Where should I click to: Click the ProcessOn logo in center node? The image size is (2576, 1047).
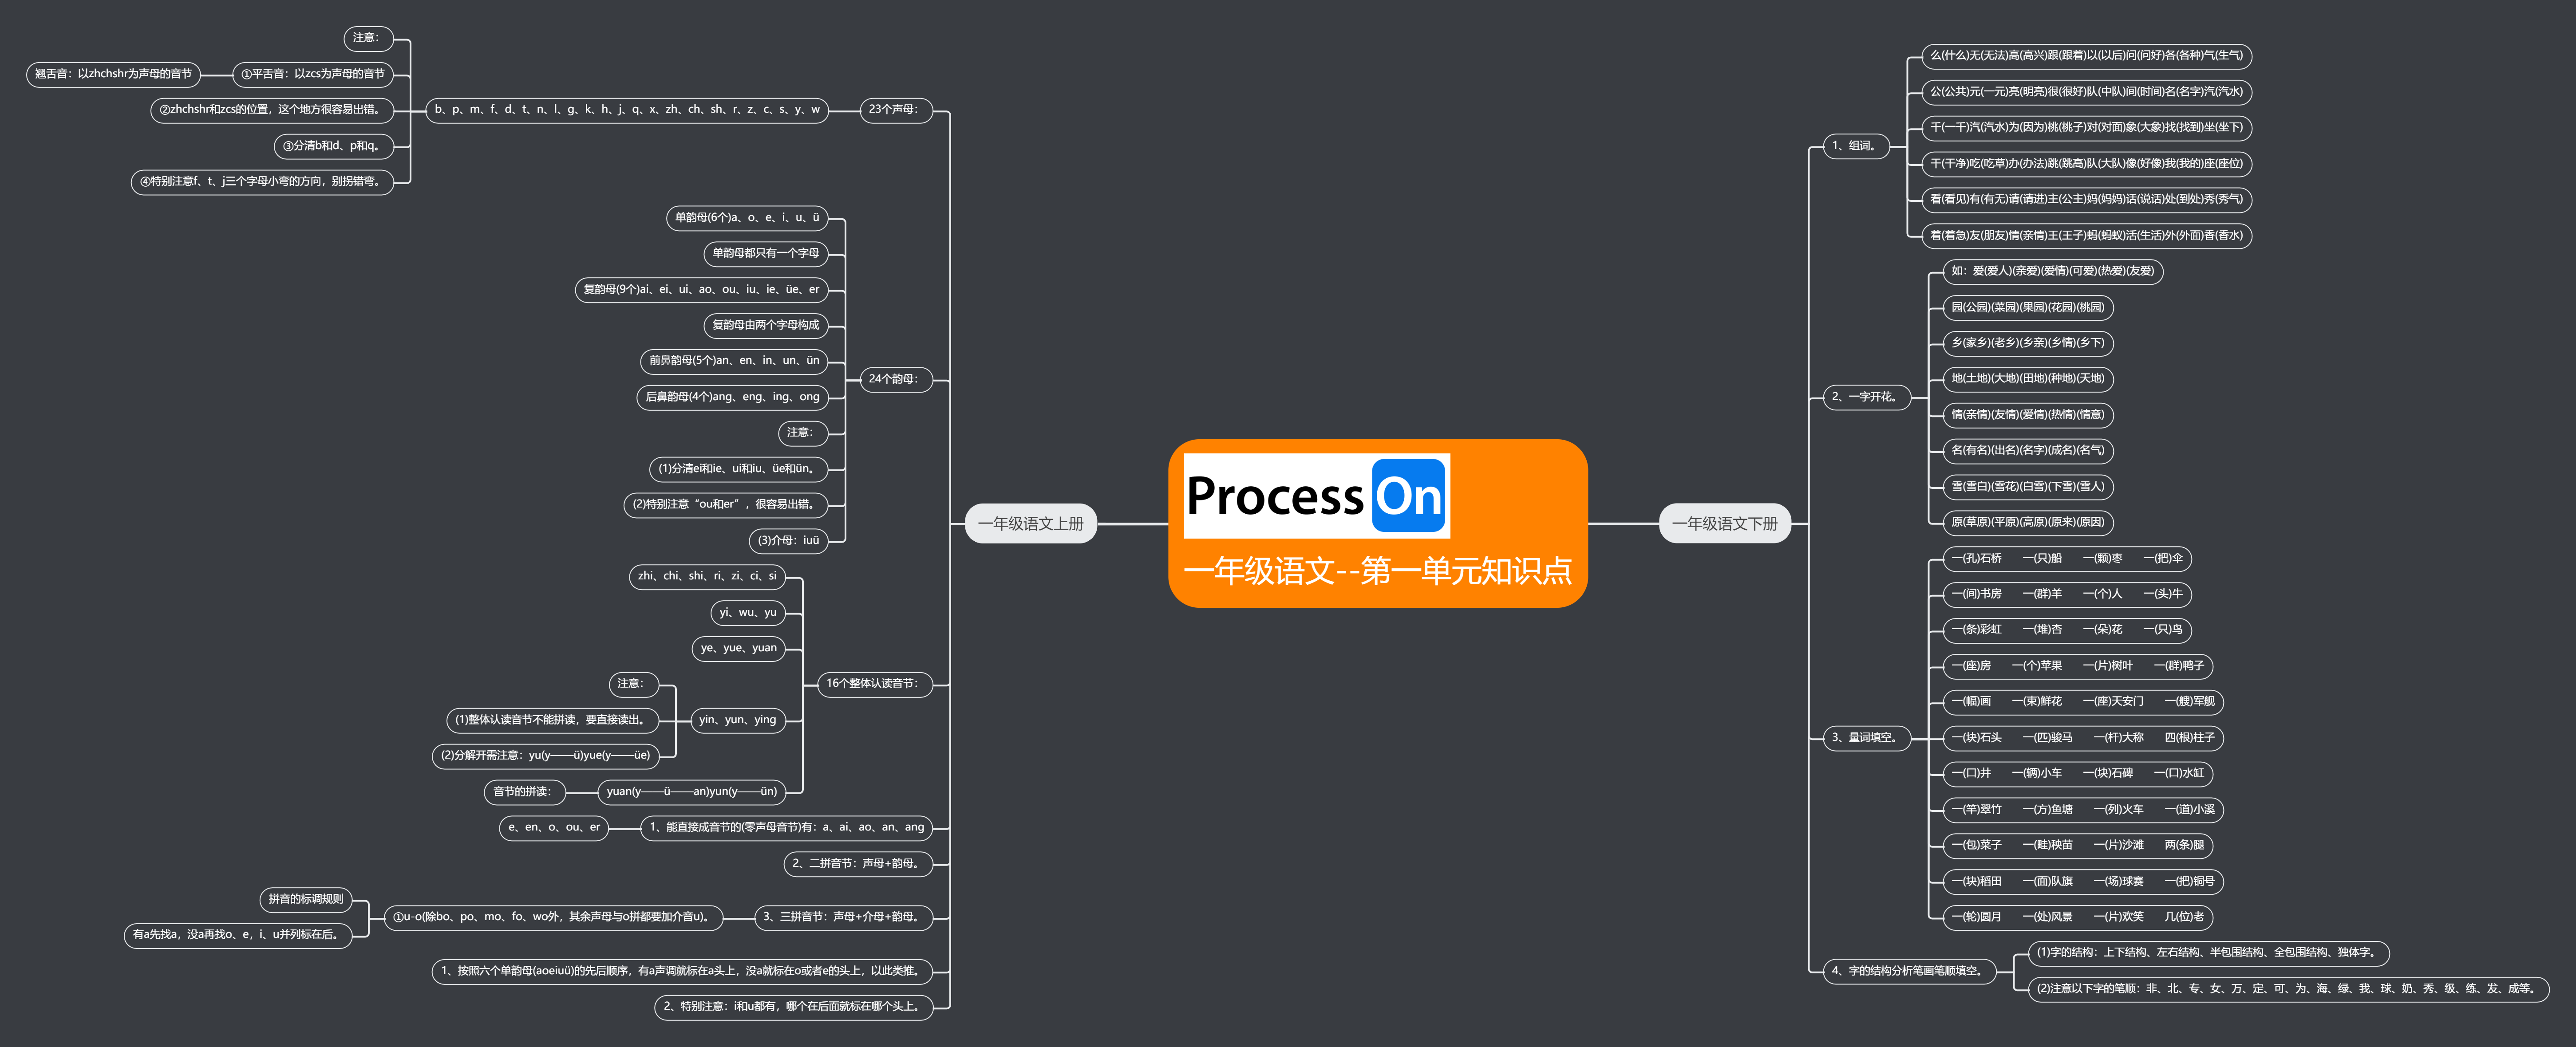1316,496
